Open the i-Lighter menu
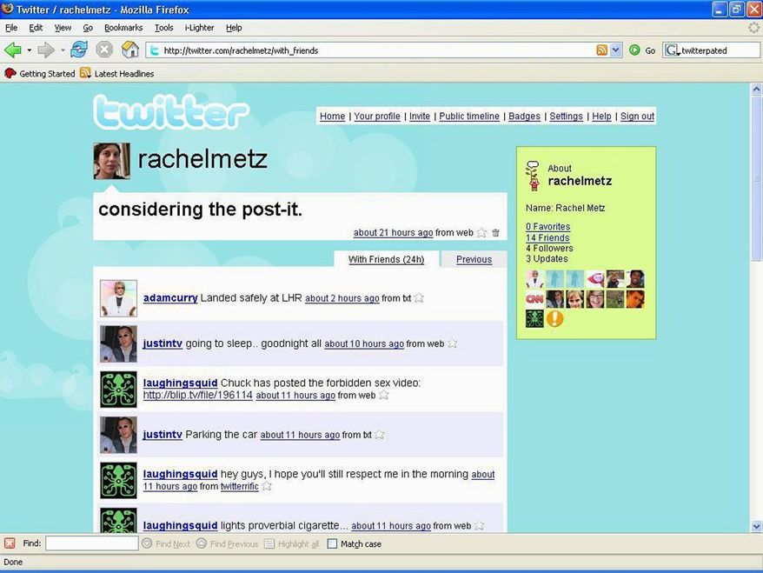763x573 pixels. pos(200,28)
